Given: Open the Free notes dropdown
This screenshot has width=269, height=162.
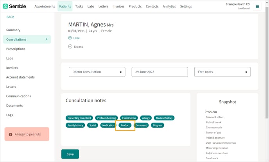Looking at the screenshot, I should coord(222,72).
